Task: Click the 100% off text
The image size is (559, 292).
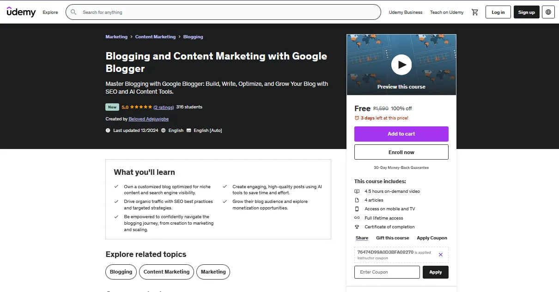Action: pyautogui.click(x=401, y=108)
